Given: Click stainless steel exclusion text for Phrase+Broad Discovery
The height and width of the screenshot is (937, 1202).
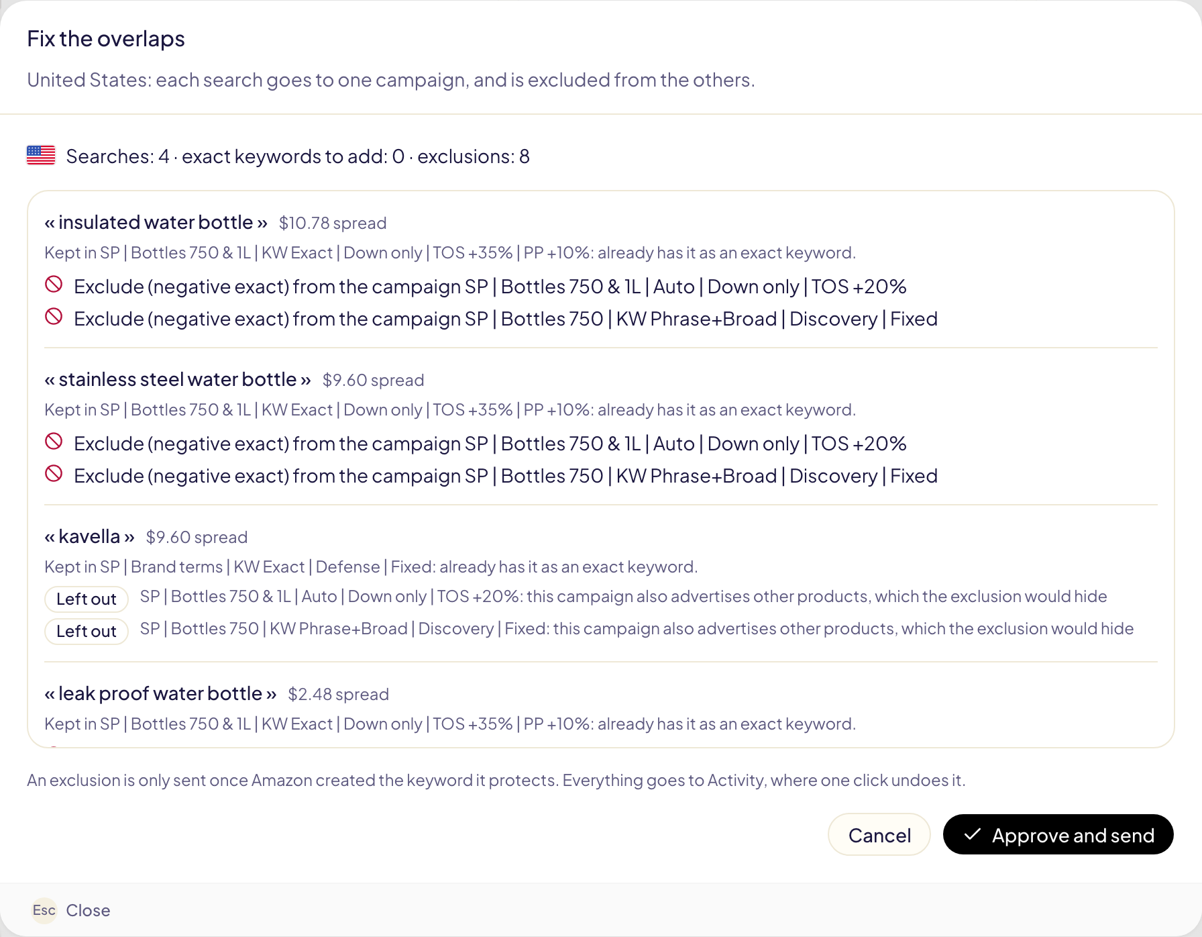Looking at the screenshot, I should tap(506, 476).
